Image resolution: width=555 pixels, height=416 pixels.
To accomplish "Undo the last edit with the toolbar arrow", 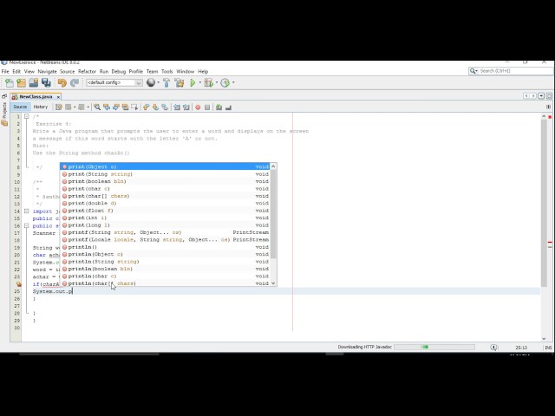I will [x=62, y=83].
